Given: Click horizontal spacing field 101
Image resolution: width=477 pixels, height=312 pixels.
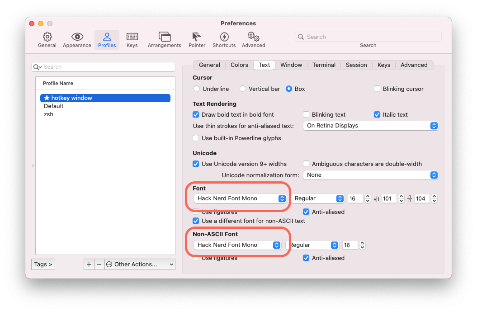Looking at the screenshot, I should coord(388,199).
